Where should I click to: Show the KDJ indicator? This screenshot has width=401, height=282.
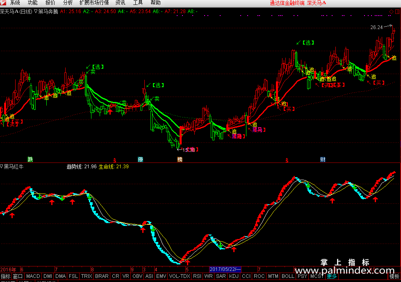click(234, 276)
